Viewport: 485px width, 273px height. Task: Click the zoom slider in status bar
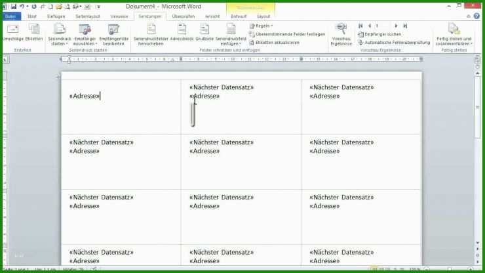449,270
